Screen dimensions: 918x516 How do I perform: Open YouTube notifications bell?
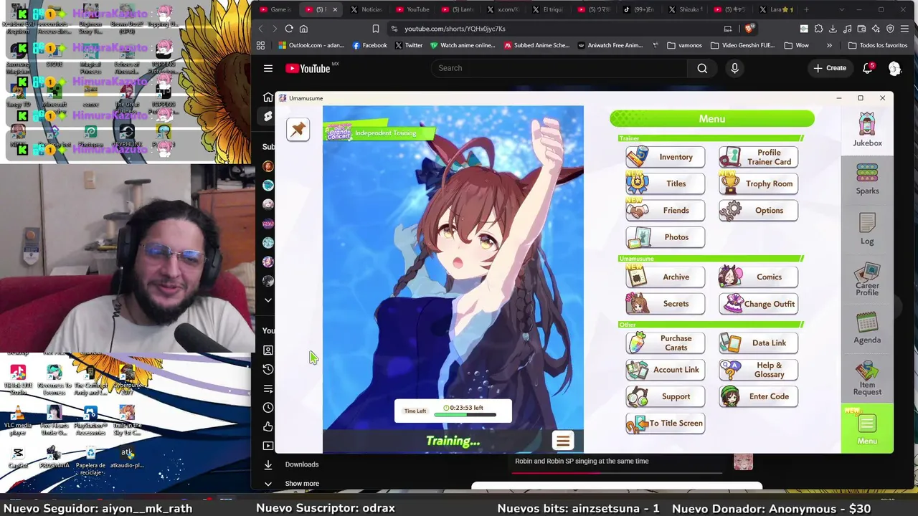click(x=868, y=68)
